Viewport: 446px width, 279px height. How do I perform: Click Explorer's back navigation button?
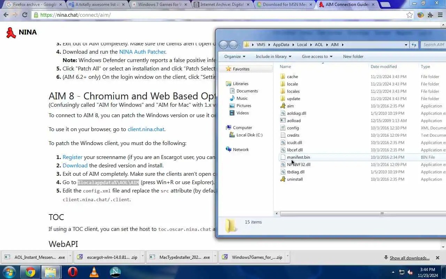[x=223, y=45]
